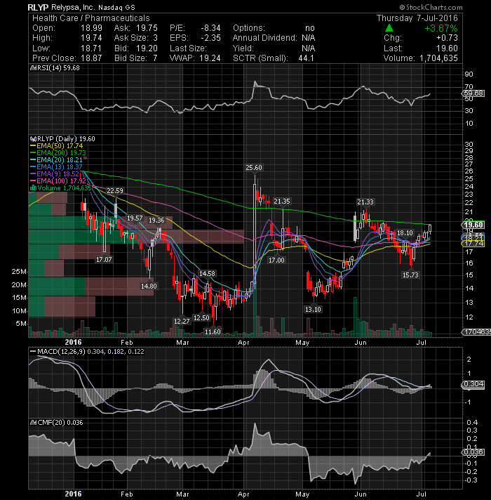491x500 pixels.
Task: Click the MACD line icon in legend
Action: (x=33, y=352)
